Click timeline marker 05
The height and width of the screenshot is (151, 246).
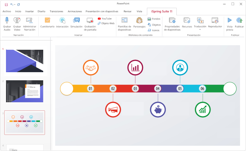(180, 89)
